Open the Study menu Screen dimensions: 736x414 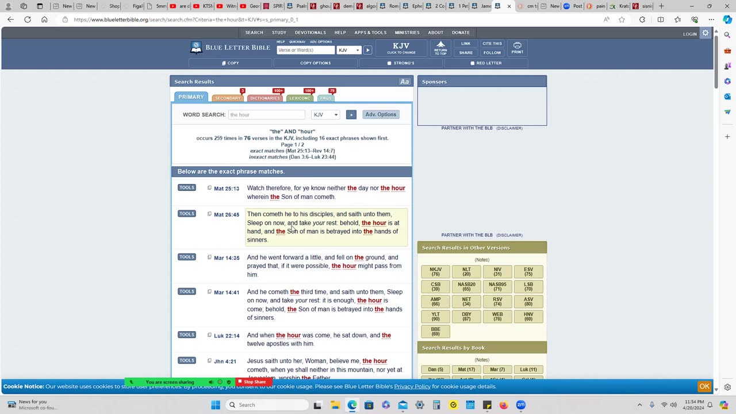point(279,33)
